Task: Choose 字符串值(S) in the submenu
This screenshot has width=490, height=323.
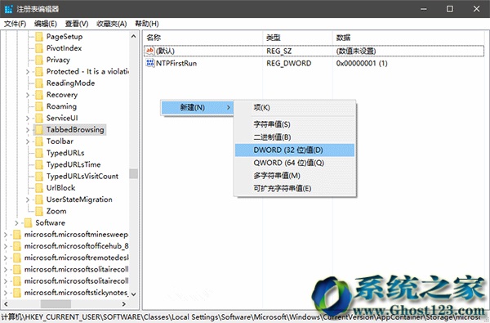Action: tap(295, 124)
